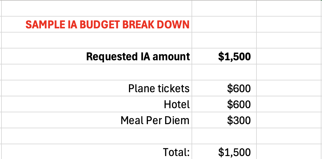The image size is (322, 159).
Task: Click blank cell directly above Plane tickets' $600
Action: 224,72
